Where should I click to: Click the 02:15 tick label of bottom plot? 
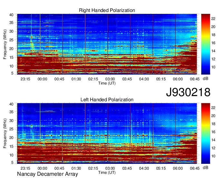coord(93,168)
